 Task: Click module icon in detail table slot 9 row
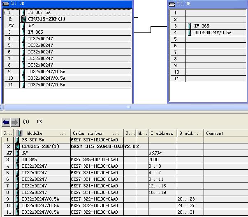point(17,199)
